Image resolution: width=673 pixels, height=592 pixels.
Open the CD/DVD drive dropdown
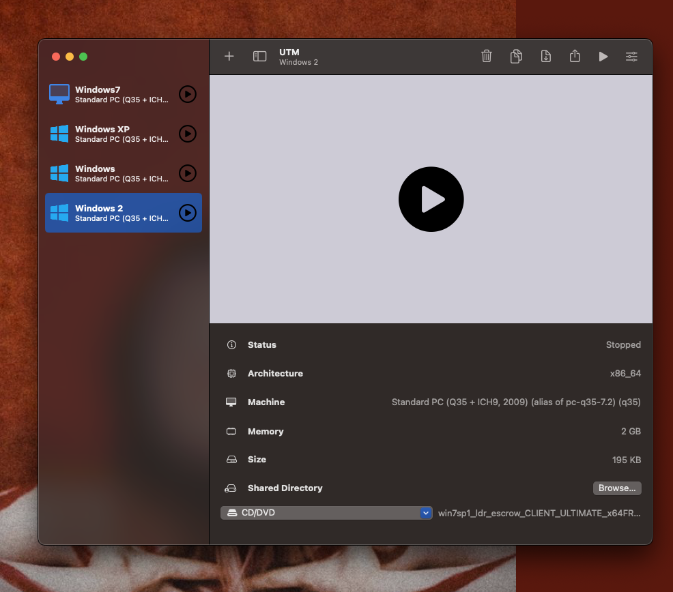(x=326, y=513)
